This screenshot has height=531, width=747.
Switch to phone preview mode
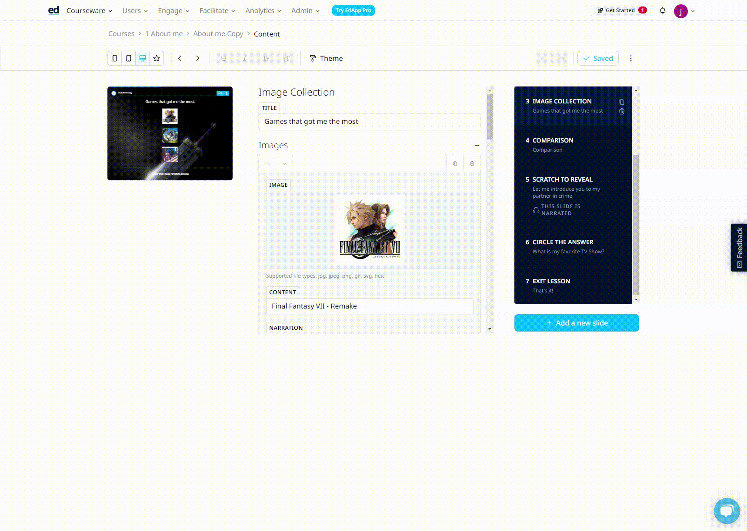point(115,58)
